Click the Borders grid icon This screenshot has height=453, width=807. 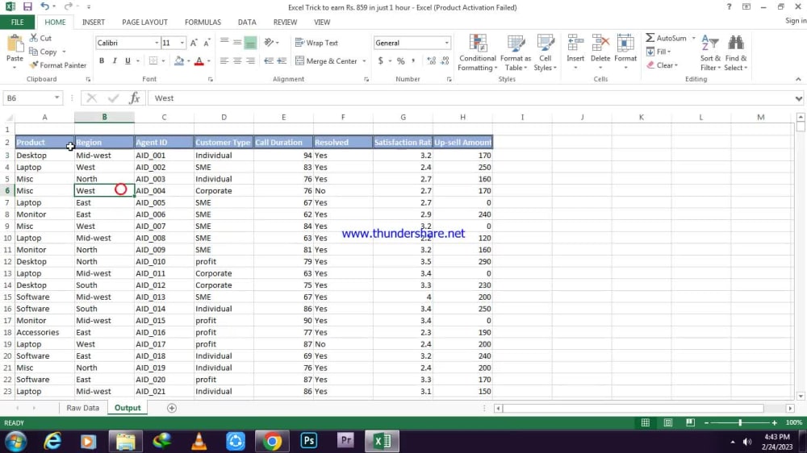point(153,61)
